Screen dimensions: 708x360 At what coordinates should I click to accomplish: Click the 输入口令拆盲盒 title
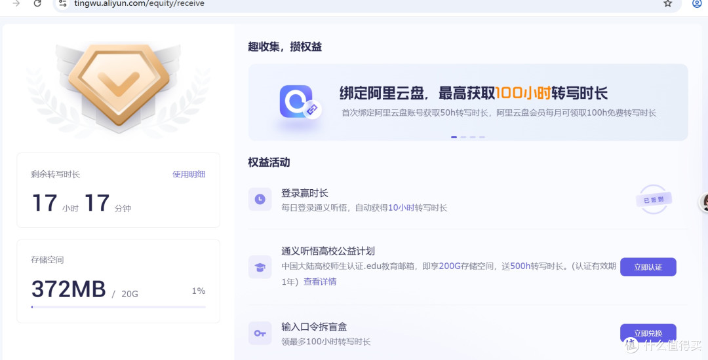click(x=314, y=327)
